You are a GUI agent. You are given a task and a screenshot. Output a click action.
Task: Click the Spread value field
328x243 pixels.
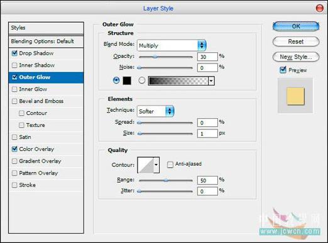[207, 122]
